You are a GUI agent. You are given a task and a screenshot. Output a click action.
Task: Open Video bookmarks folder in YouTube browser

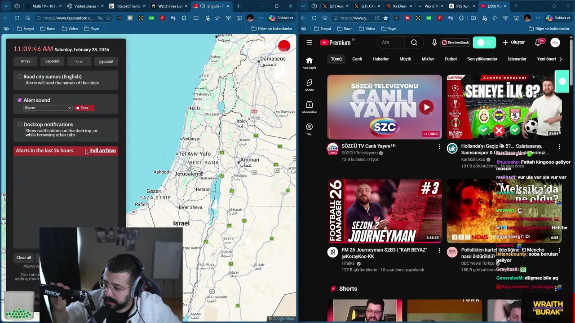tap(367, 29)
